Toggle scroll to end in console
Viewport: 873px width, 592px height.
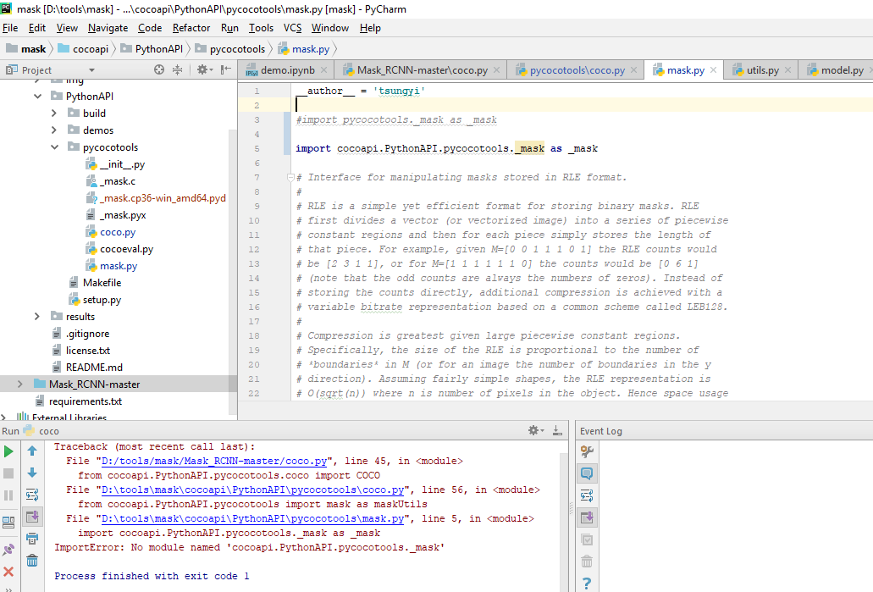[x=31, y=517]
